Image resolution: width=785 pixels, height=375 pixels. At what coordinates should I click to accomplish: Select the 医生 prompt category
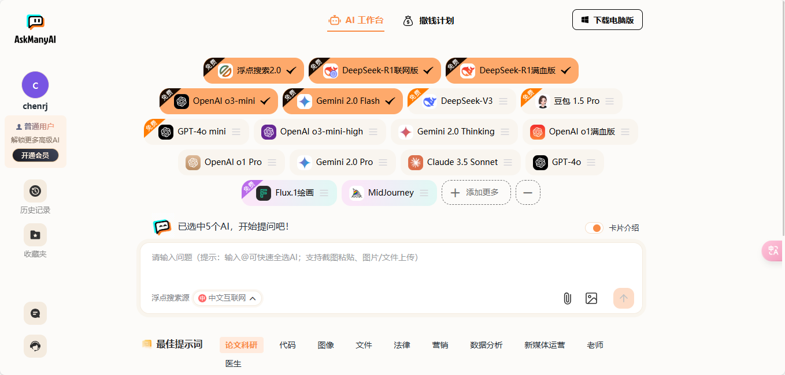[234, 363]
